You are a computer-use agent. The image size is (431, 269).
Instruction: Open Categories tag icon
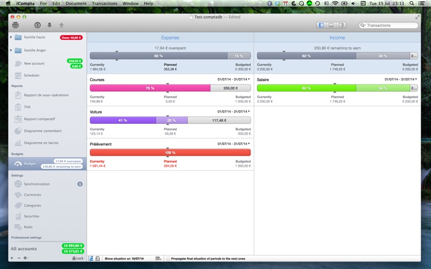[x=18, y=206]
